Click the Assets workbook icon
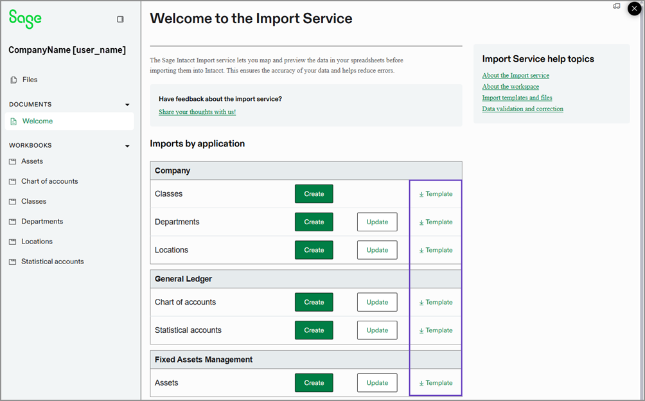Screen dimensions: 645x401 pos(12,161)
